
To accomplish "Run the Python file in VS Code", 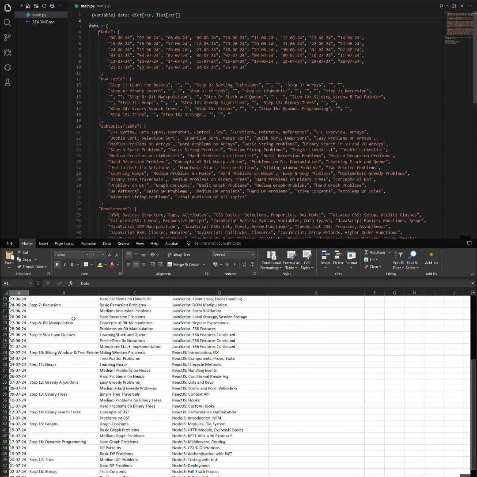I will 441,6.
